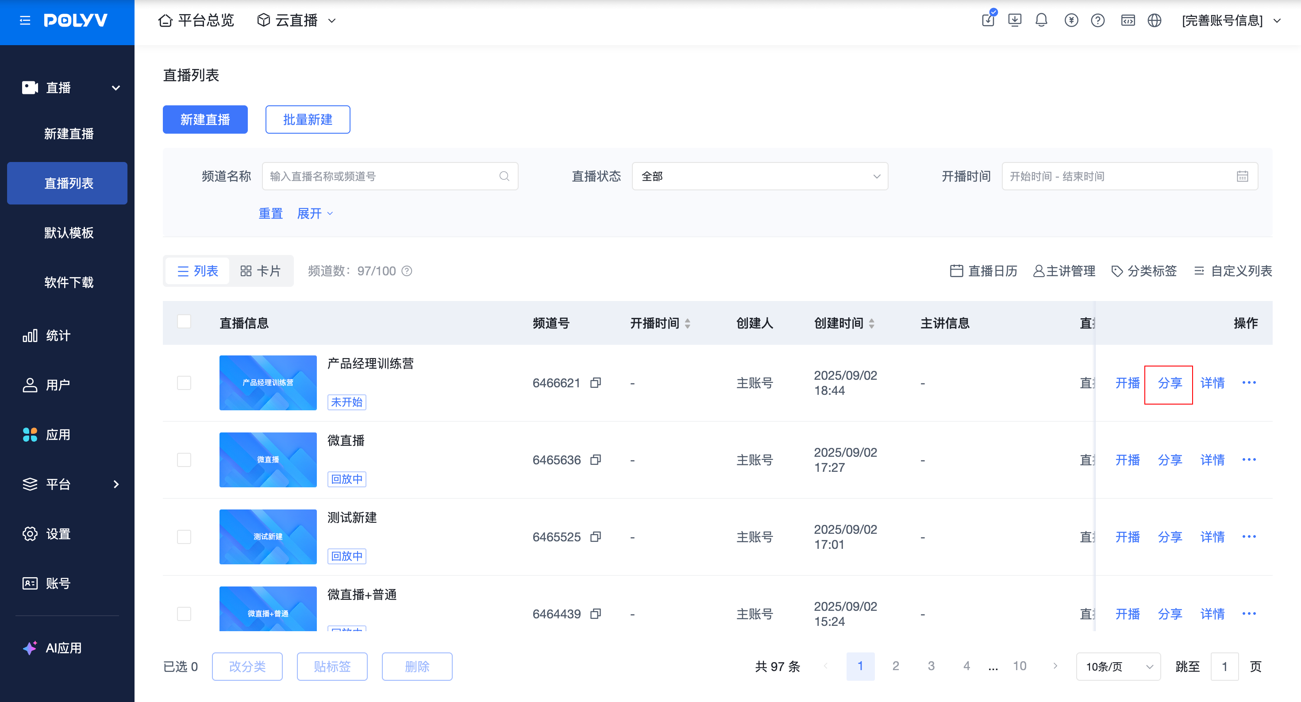Switch to 列表 view
The width and height of the screenshot is (1301, 702).
(x=197, y=271)
